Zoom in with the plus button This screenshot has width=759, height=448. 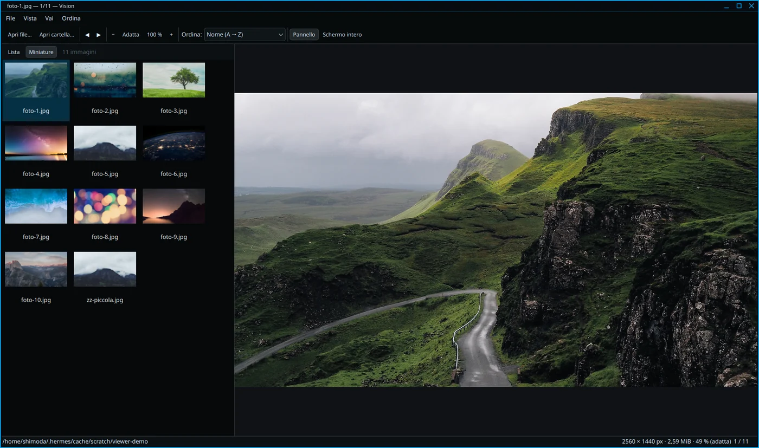171,35
